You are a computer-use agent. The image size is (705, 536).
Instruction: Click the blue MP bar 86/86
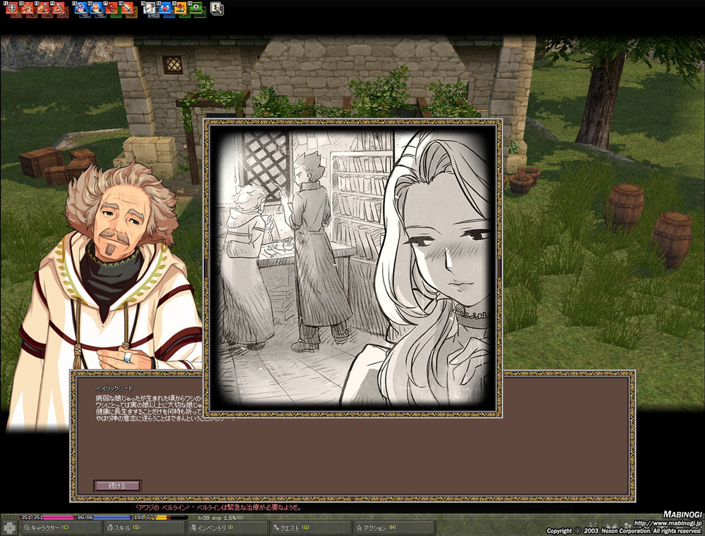pos(103,517)
